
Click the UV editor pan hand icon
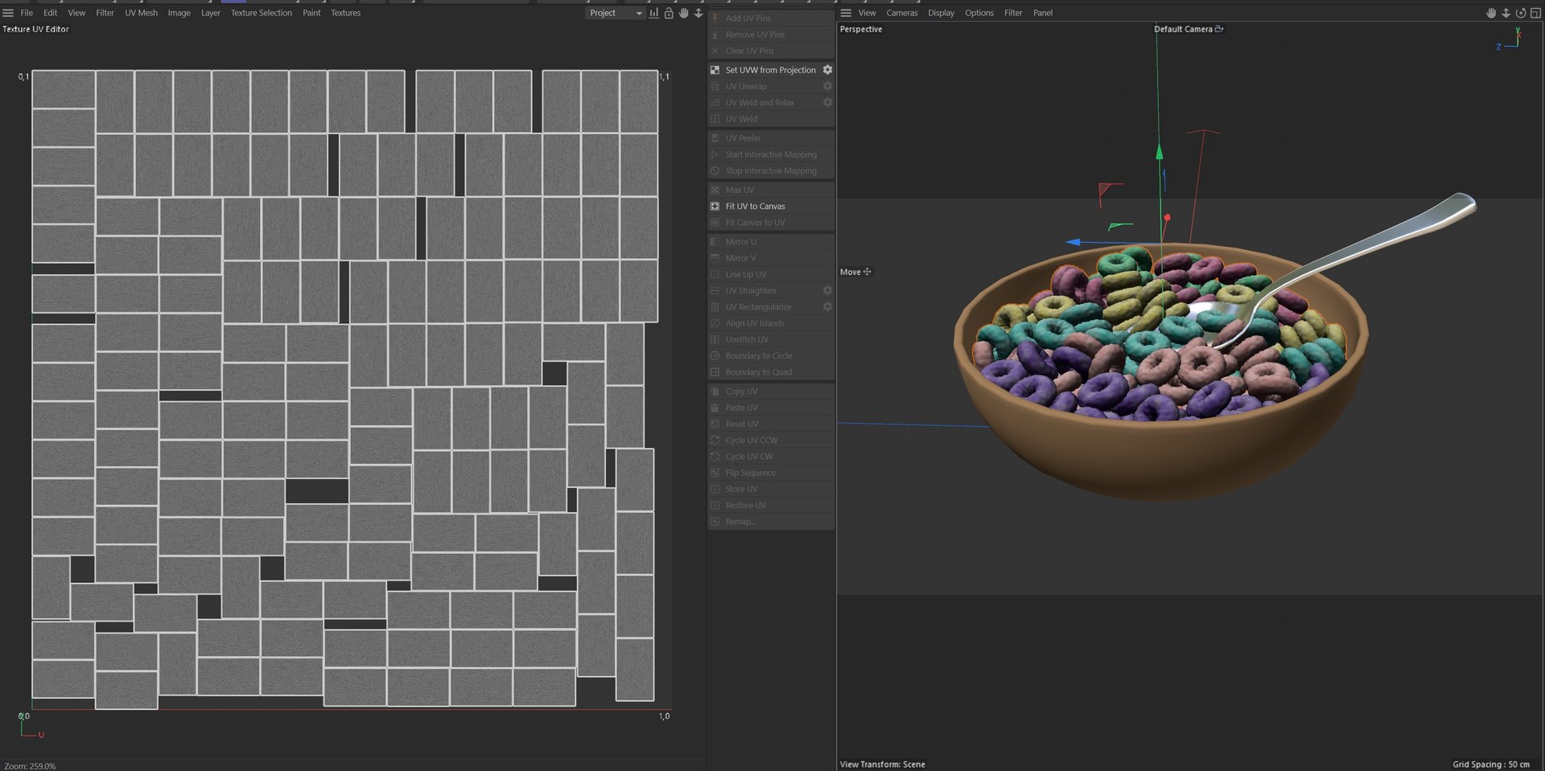683,13
